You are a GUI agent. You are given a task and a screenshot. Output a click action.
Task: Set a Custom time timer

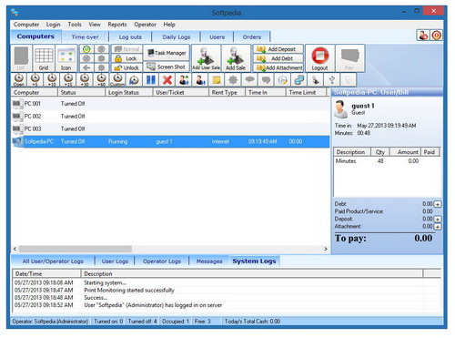[117, 80]
